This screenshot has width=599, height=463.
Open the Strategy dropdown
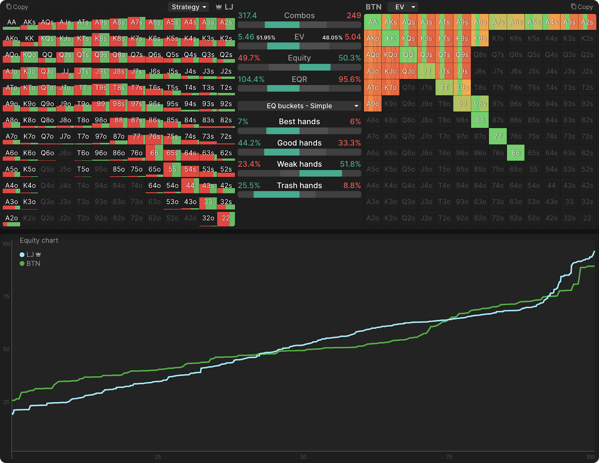click(189, 7)
